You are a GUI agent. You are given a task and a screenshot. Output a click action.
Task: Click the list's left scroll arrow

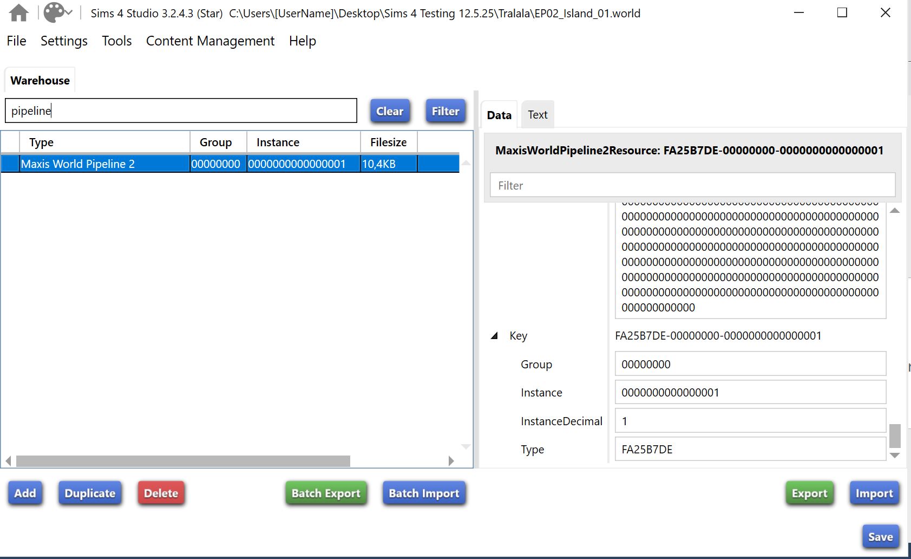8,461
